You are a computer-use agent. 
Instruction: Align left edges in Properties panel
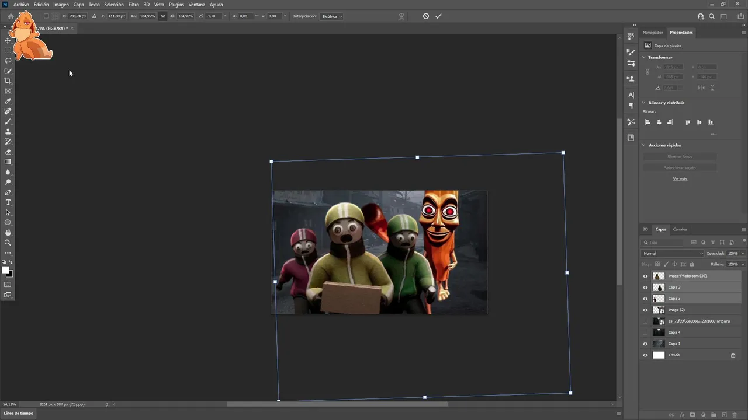coord(647,122)
